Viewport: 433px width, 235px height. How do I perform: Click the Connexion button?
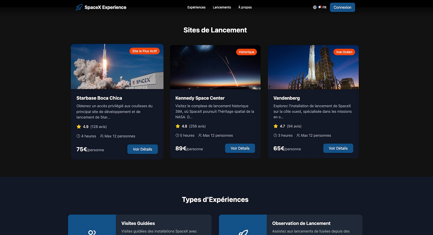pyautogui.click(x=342, y=7)
